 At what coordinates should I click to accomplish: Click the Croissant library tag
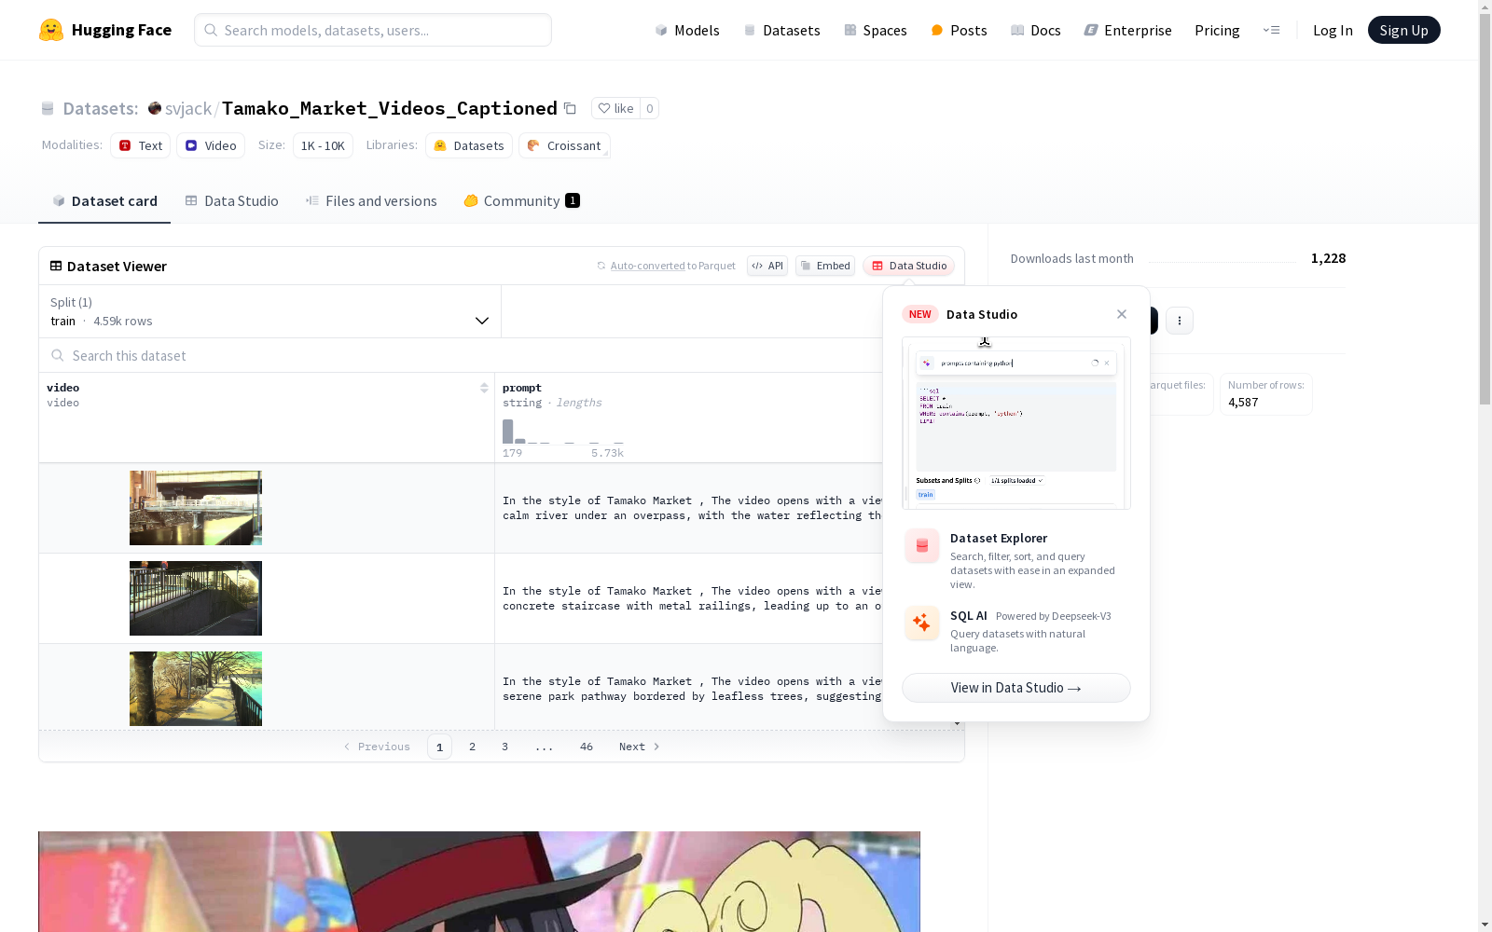pyautogui.click(x=564, y=145)
